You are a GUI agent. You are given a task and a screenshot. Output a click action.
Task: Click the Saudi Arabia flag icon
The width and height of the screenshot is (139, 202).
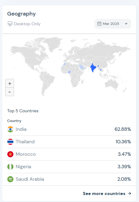tap(10, 179)
